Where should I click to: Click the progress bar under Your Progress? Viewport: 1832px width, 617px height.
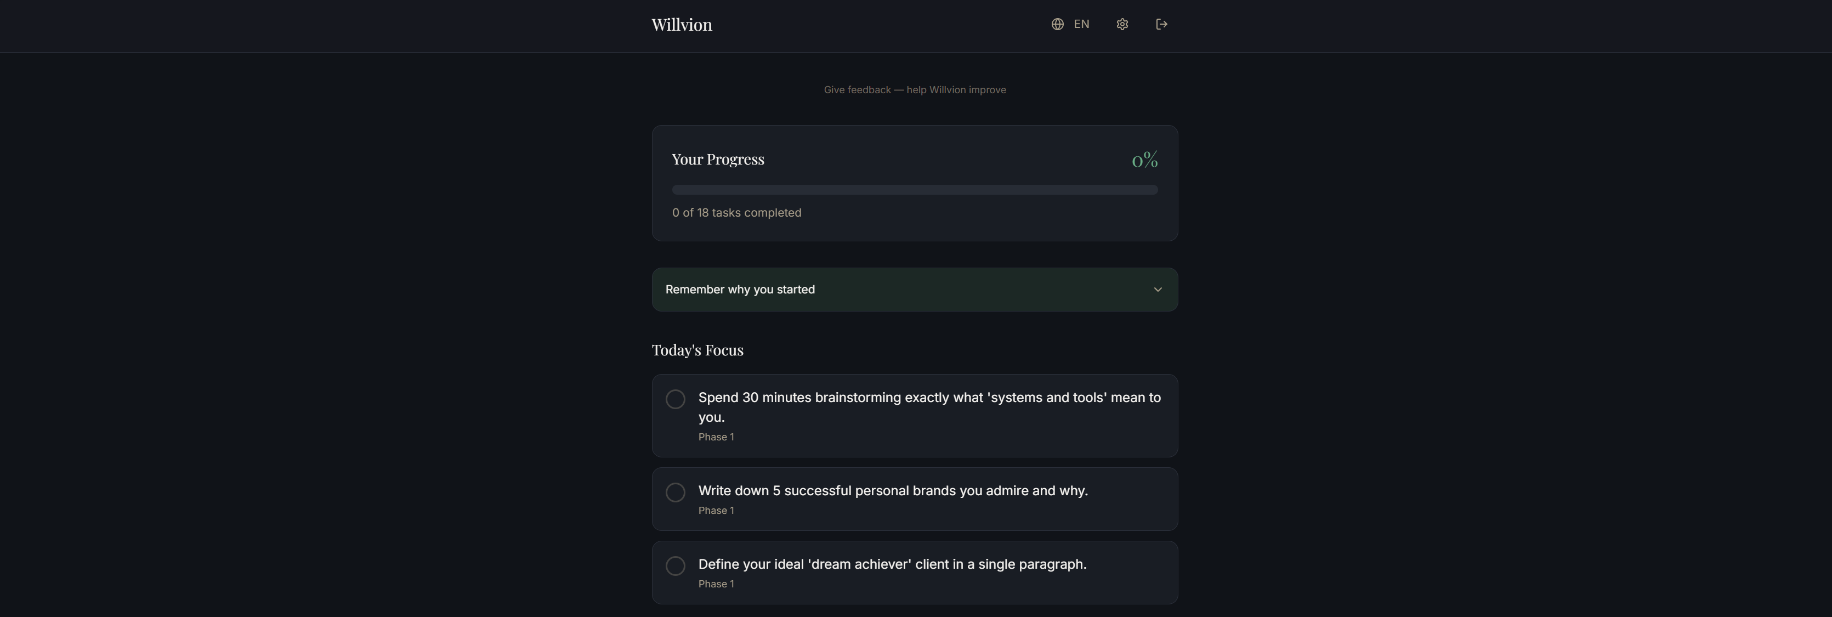pos(915,189)
